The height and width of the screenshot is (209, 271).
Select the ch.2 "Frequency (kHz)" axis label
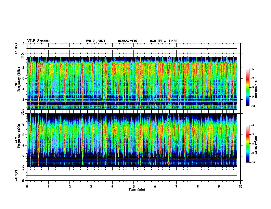tap(19, 136)
